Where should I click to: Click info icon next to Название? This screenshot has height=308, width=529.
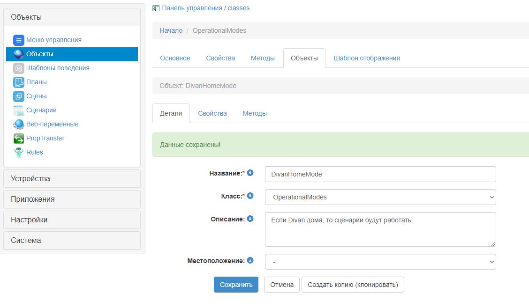[x=250, y=173]
